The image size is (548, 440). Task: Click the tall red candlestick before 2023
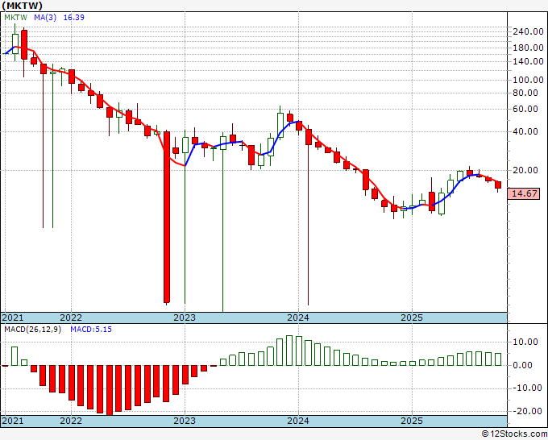(x=167, y=217)
